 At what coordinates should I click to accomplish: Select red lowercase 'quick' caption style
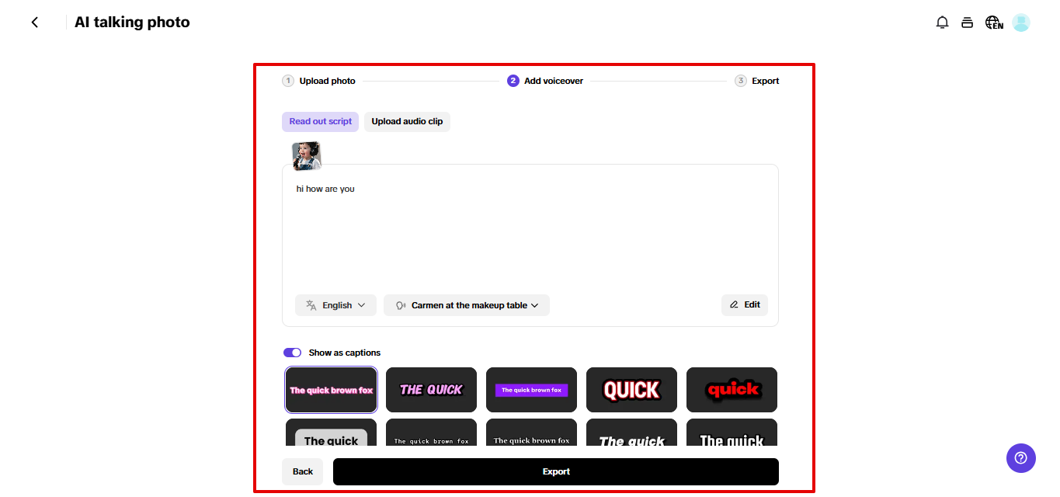coord(732,390)
